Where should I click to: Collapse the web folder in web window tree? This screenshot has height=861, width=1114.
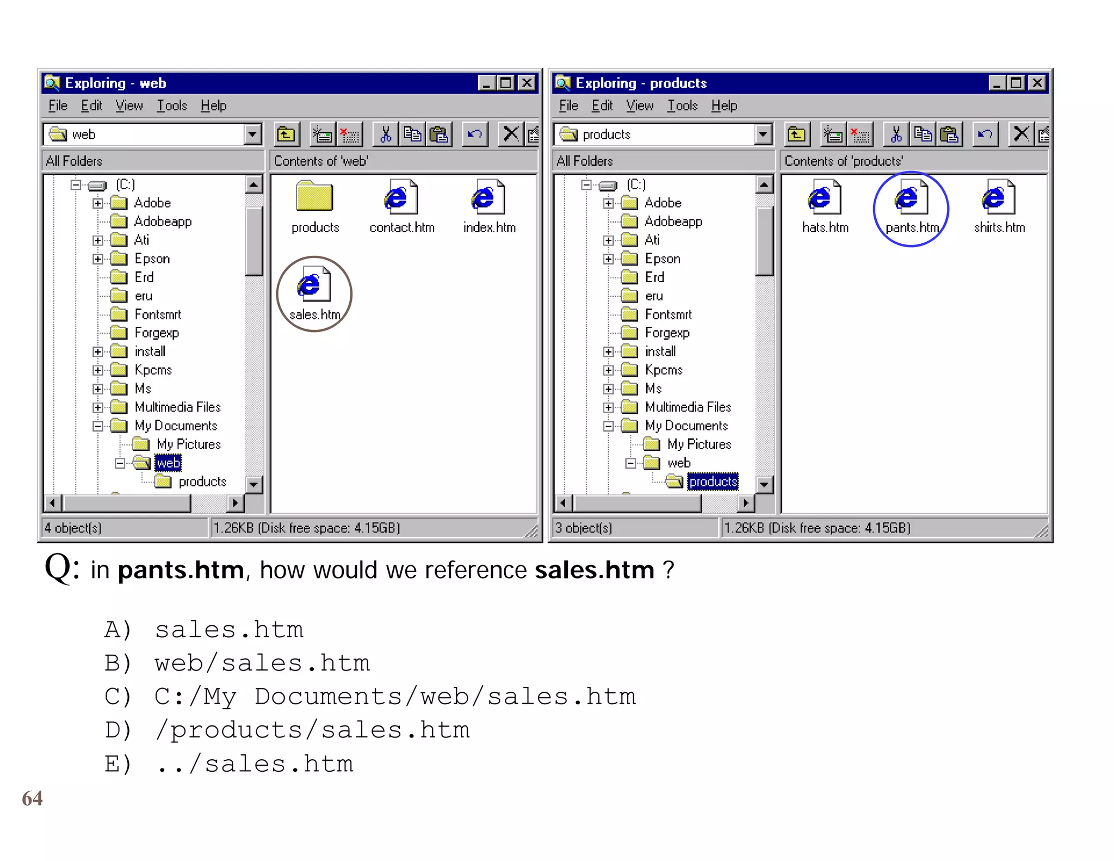120,463
